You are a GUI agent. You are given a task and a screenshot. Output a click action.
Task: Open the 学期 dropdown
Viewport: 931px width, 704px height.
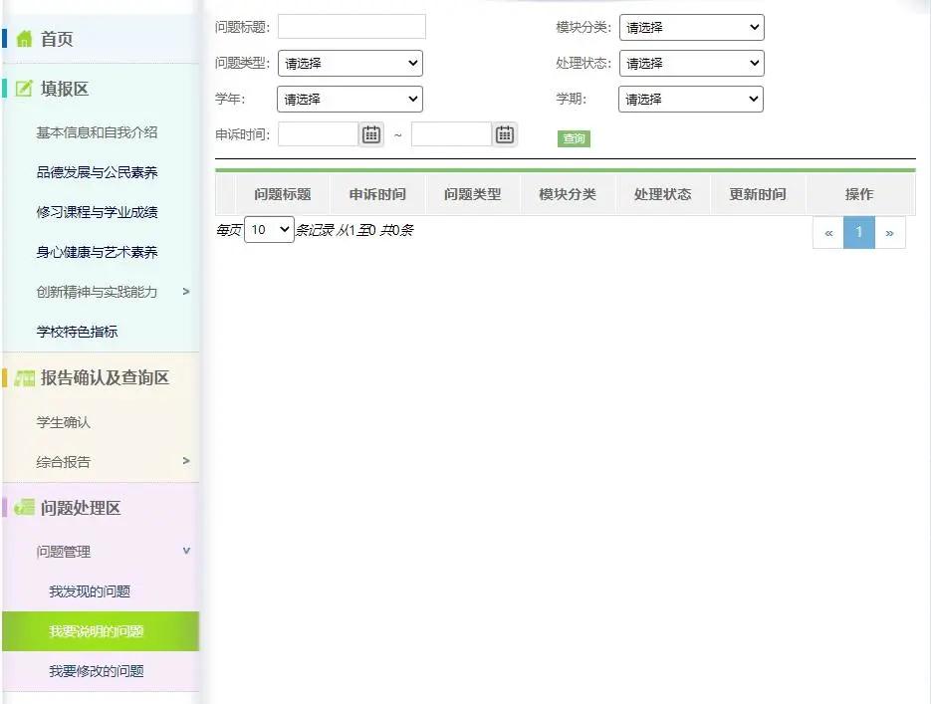(x=691, y=99)
